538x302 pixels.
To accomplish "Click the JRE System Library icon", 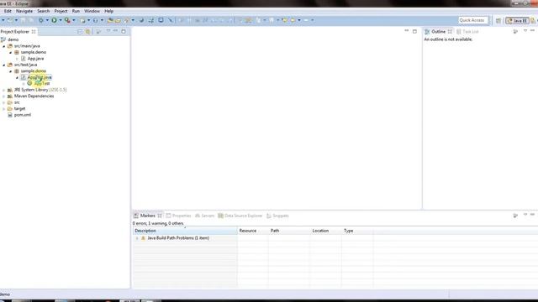I will (10, 90).
